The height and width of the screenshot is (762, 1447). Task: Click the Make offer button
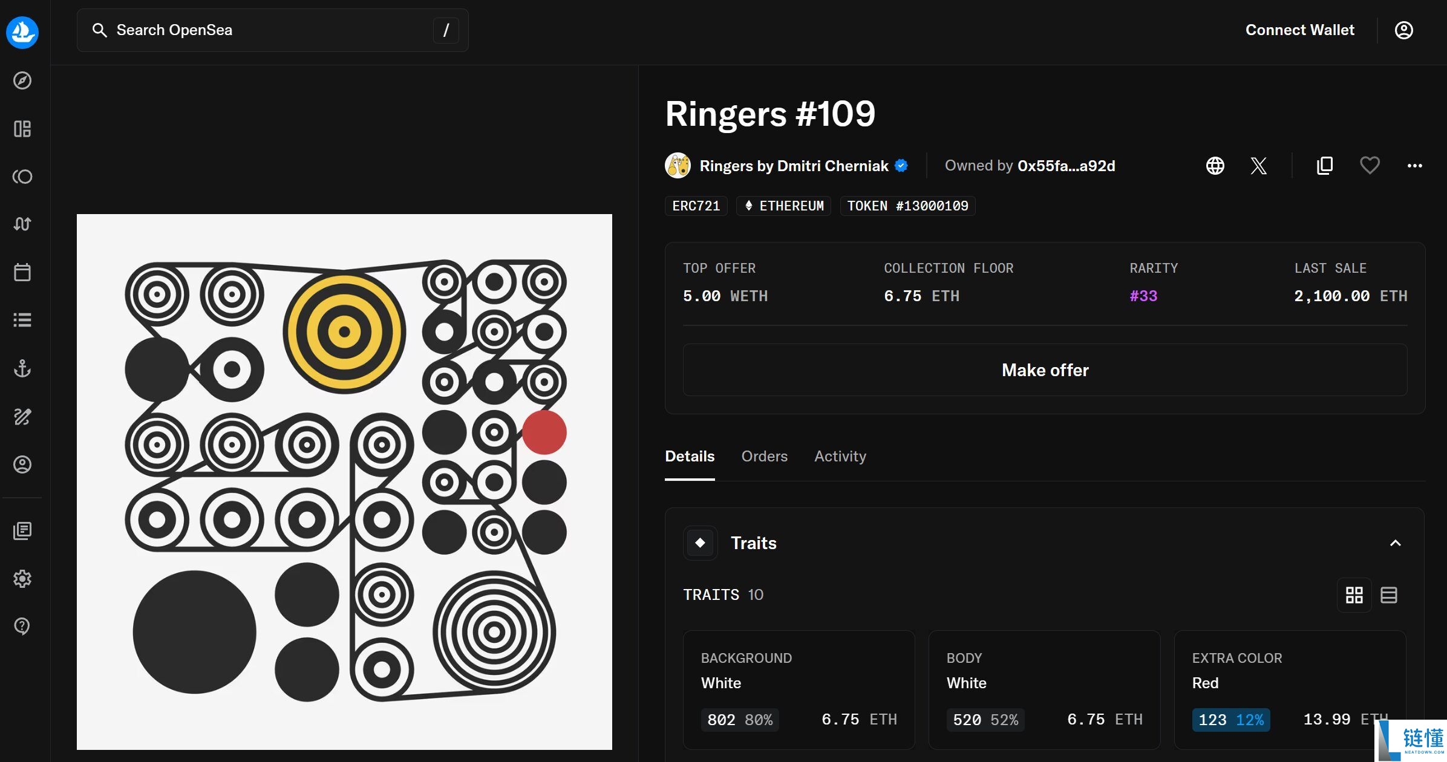(x=1045, y=370)
